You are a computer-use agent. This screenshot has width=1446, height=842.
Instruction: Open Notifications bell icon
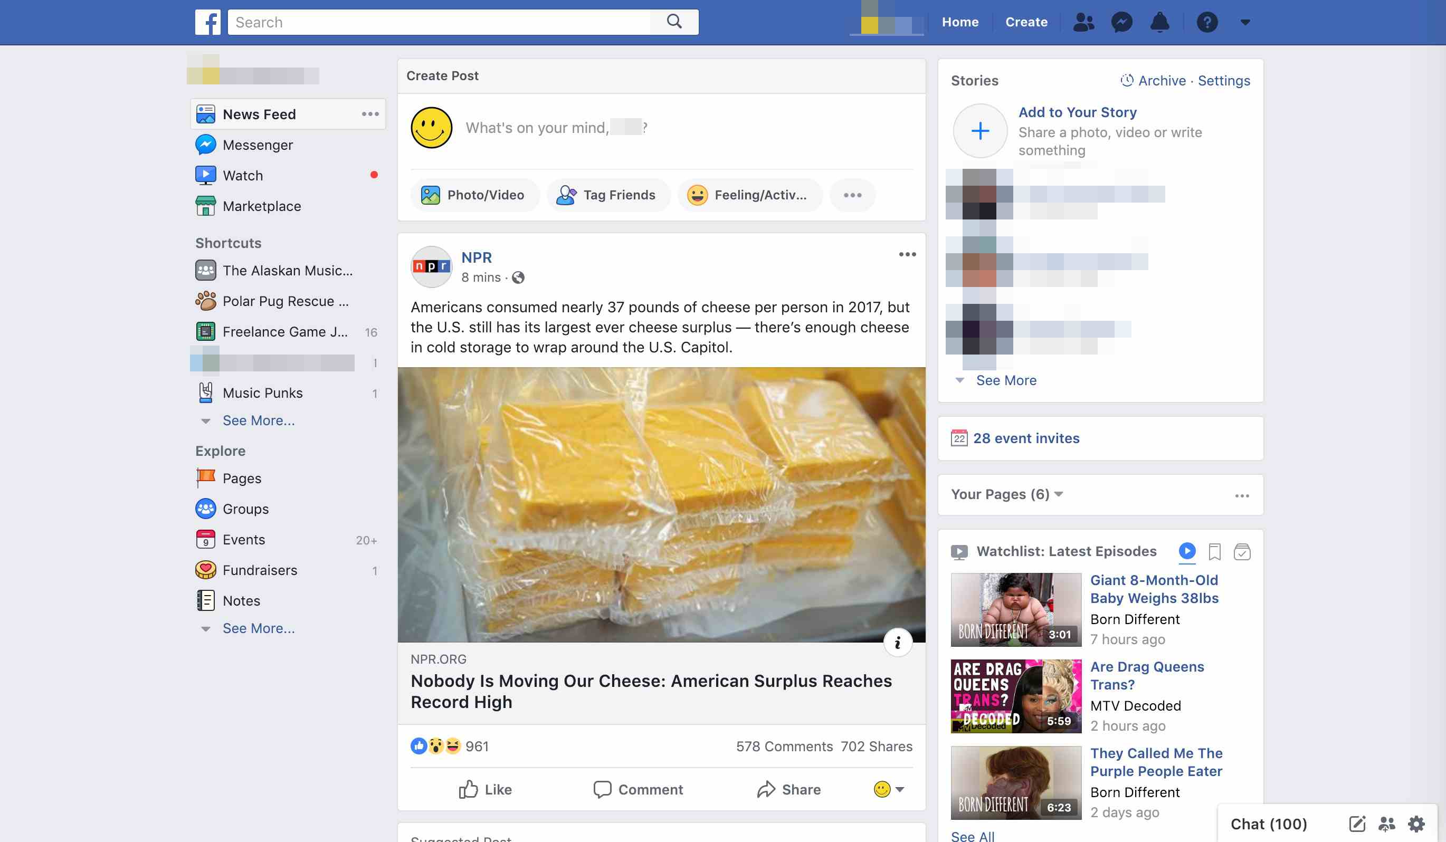pos(1159,22)
